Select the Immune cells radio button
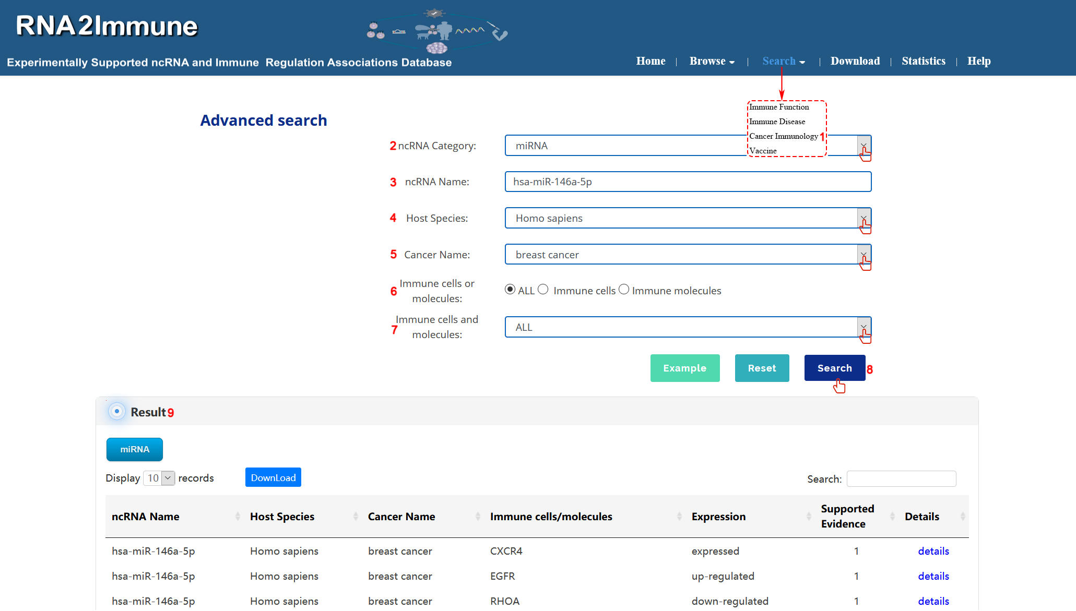The image size is (1076, 611). tap(543, 290)
